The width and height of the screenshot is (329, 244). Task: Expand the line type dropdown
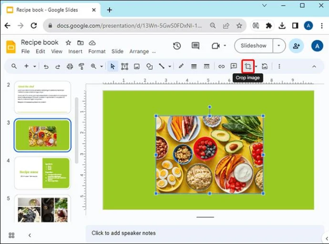click(x=170, y=67)
